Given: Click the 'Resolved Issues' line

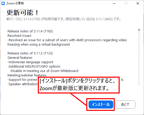Looking at the screenshot, I should [19, 36].
